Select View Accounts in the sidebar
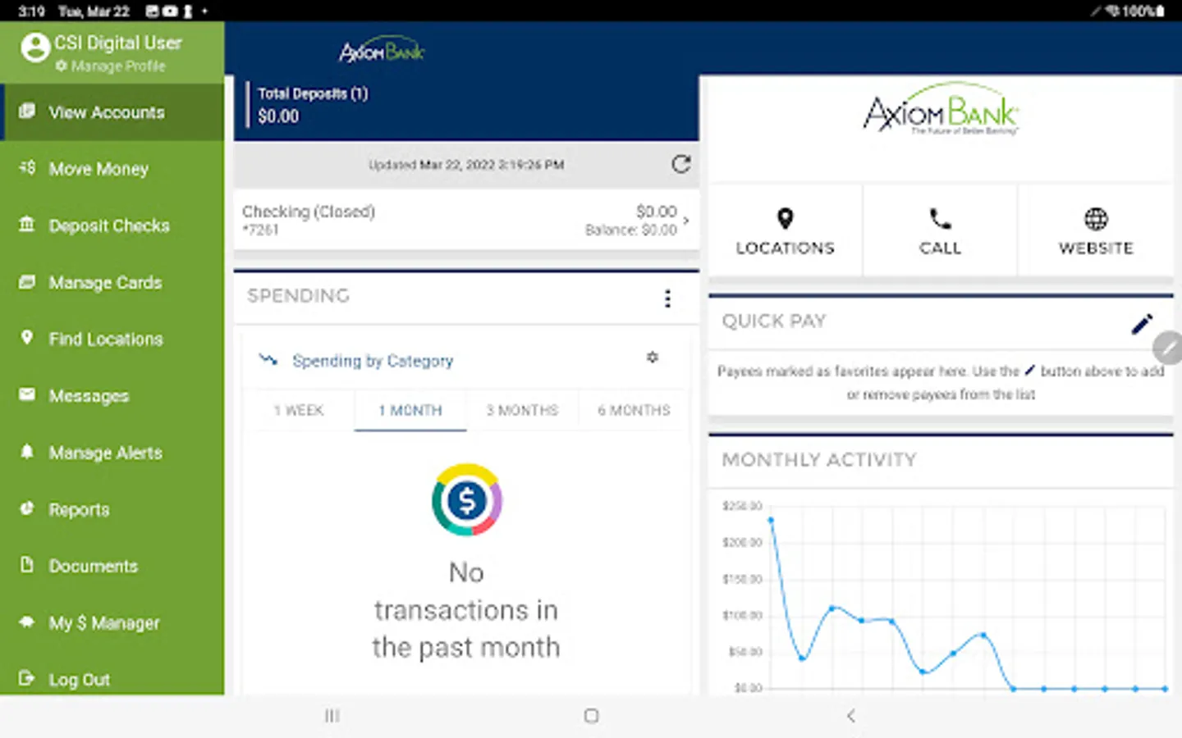Screen dimensions: 1182x738 (x=112, y=112)
